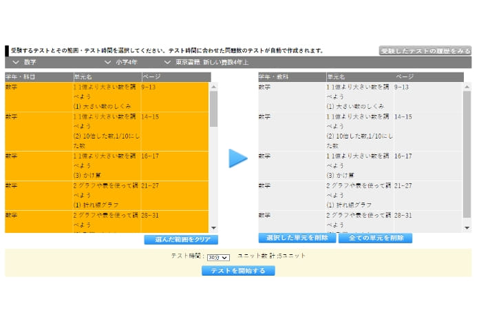Click left list scroll-up arrow
The width and height of the screenshot is (479, 328).
pyautogui.click(x=213, y=87)
